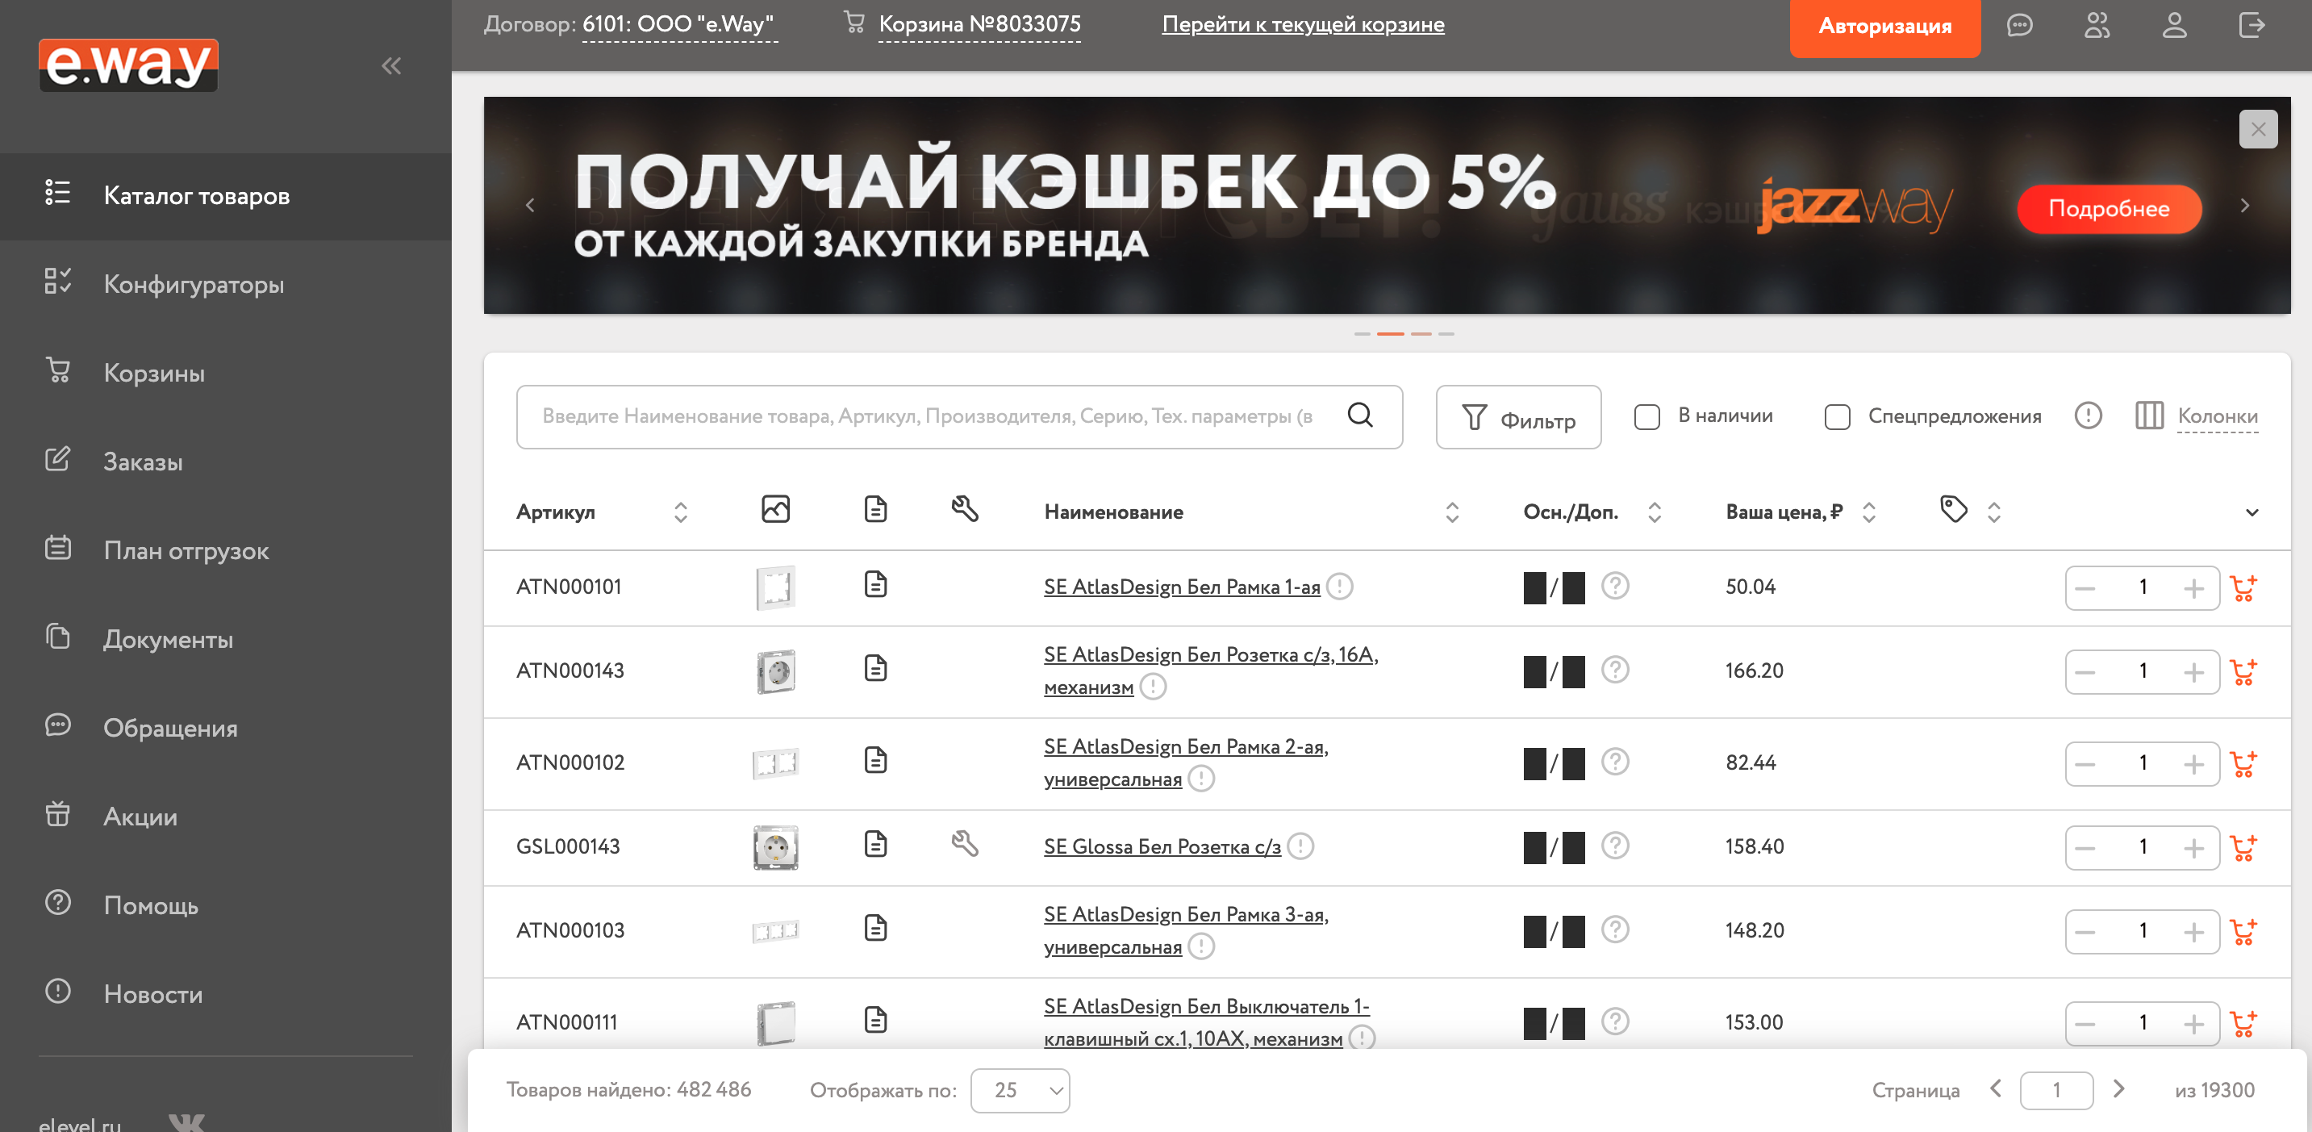Increase quantity for ATN000103 with plus
This screenshot has width=2312, height=1132.
click(x=2193, y=932)
